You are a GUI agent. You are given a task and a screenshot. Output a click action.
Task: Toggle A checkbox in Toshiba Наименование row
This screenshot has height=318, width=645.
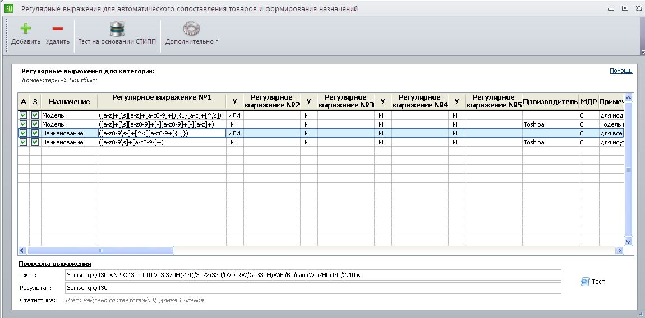coord(24,142)
